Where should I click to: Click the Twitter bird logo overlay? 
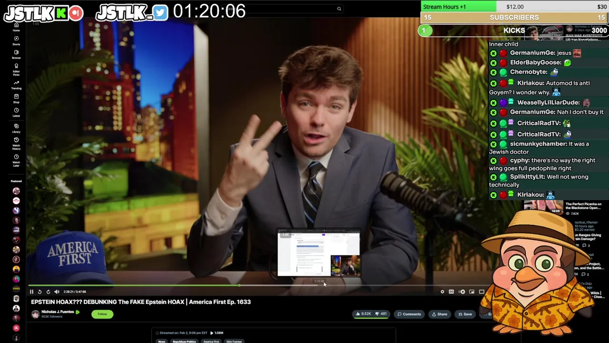tap(160, 13)
